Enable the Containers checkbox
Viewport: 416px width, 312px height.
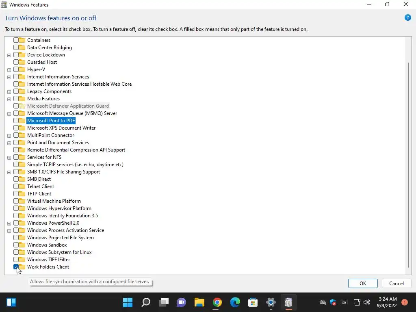[16, 40]
